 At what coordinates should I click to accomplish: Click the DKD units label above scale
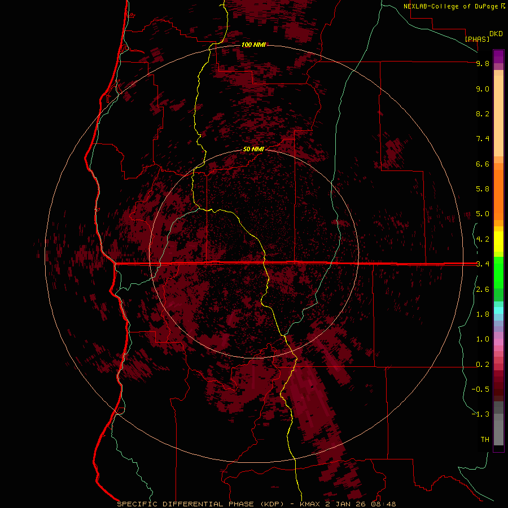click(496, 33)
